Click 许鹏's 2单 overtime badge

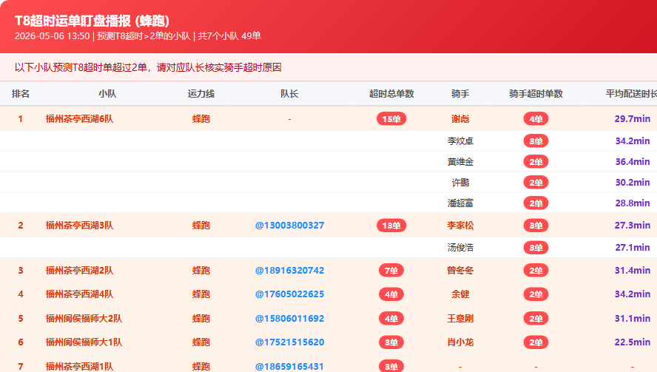coord(536,183)
